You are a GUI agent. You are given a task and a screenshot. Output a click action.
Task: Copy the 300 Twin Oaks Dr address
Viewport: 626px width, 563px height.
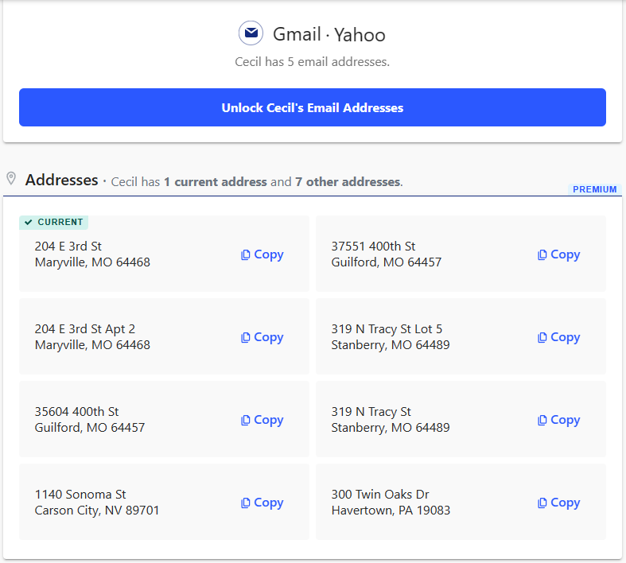click(558, 503)
